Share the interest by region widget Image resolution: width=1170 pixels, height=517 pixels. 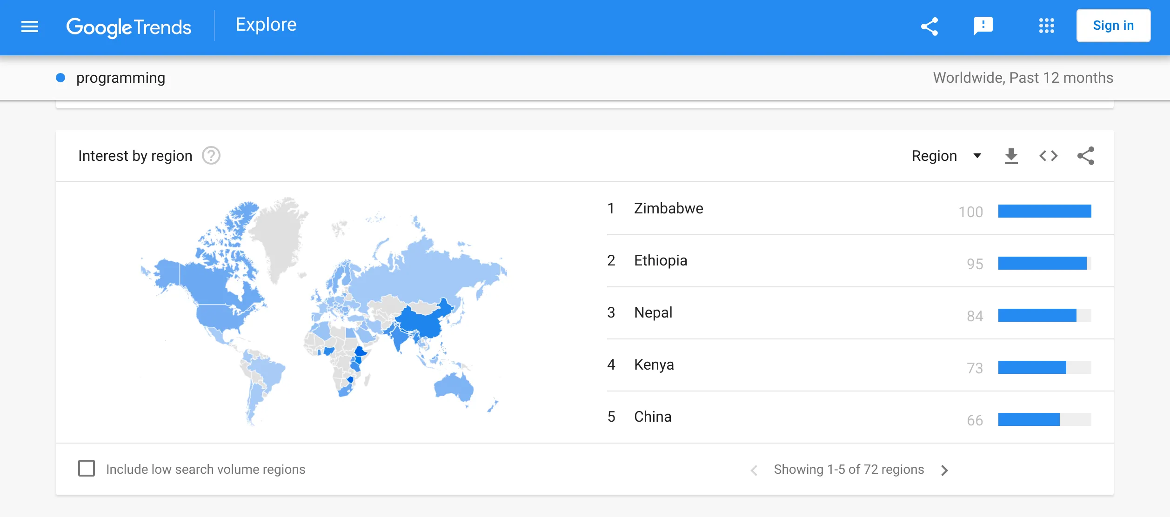tap(1086, 156)
